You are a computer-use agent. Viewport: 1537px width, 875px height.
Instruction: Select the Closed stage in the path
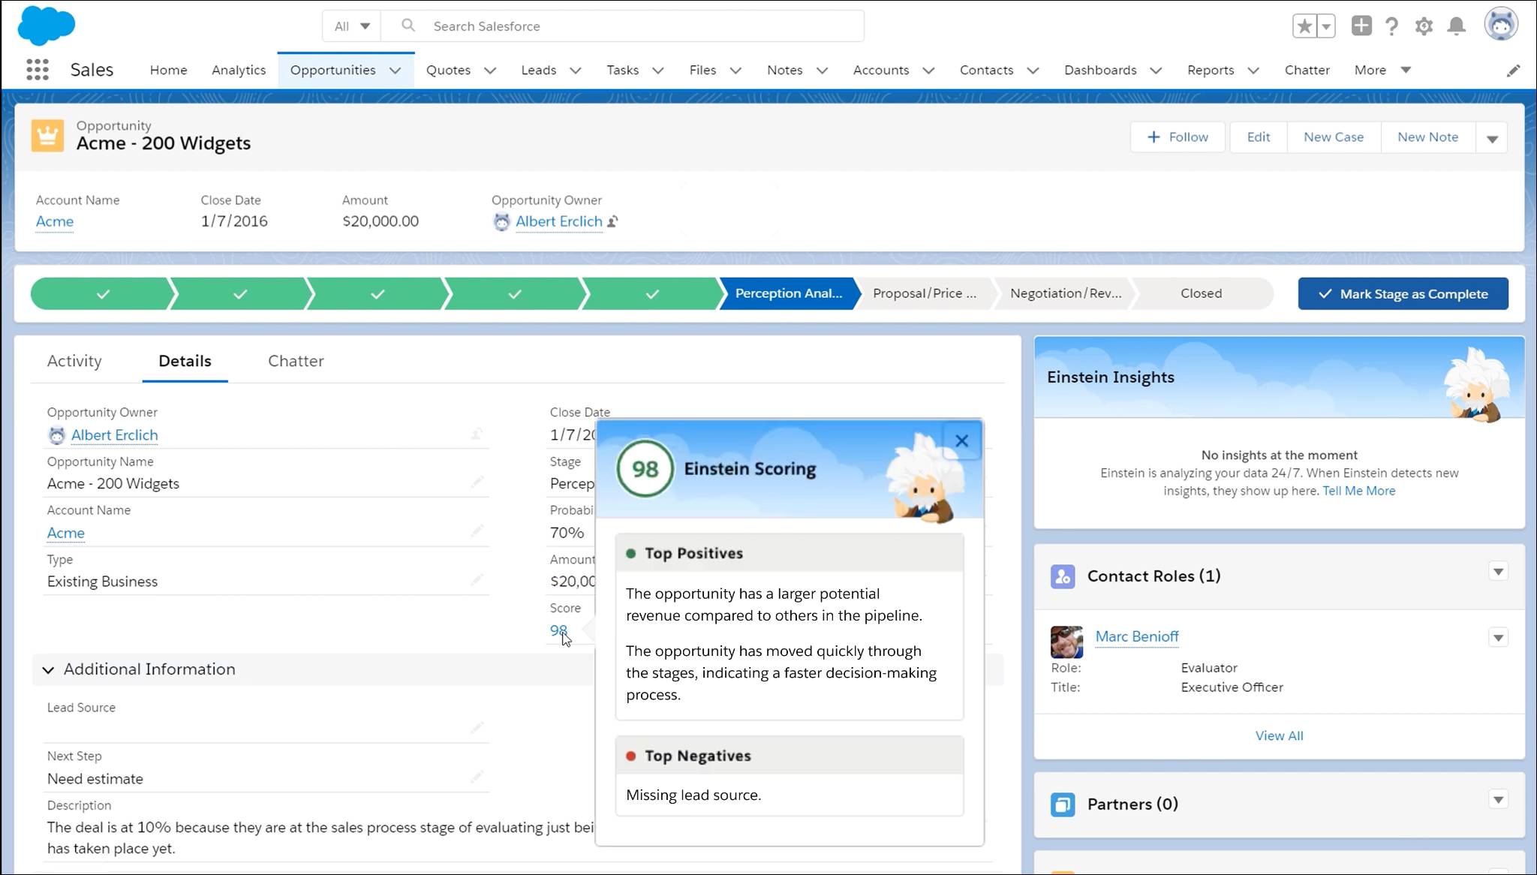(1201, 293)
